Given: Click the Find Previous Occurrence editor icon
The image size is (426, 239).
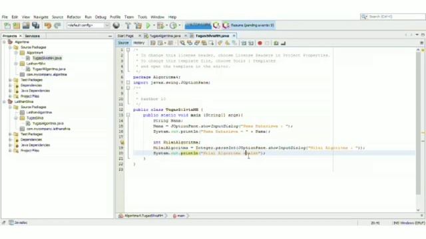Looking at the screenshot, I should [x=190, y=43].
